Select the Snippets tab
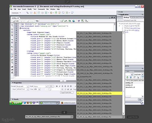 (132, 71)
